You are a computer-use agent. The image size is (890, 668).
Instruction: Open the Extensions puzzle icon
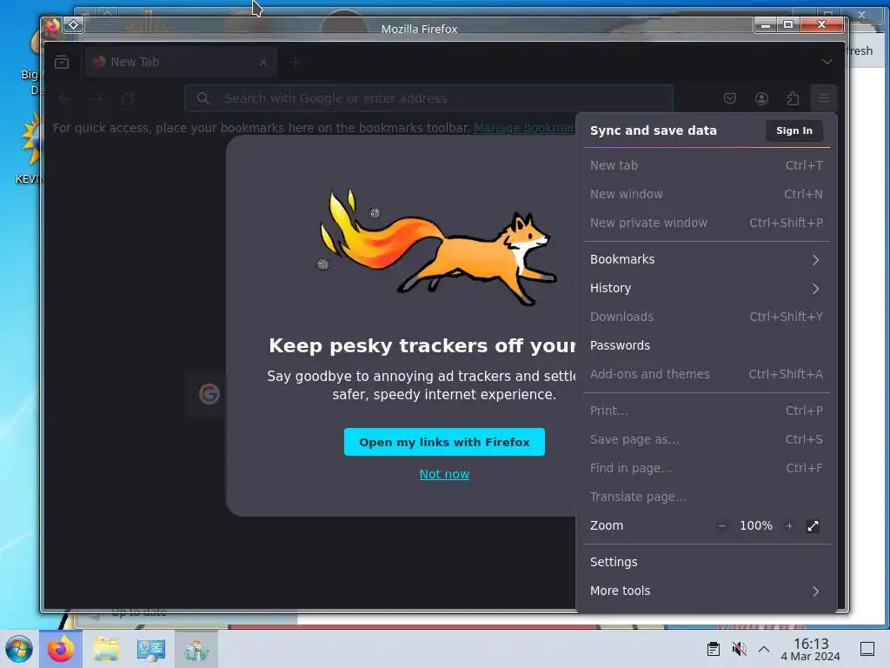pyautogui.click(x=793, y=99)
